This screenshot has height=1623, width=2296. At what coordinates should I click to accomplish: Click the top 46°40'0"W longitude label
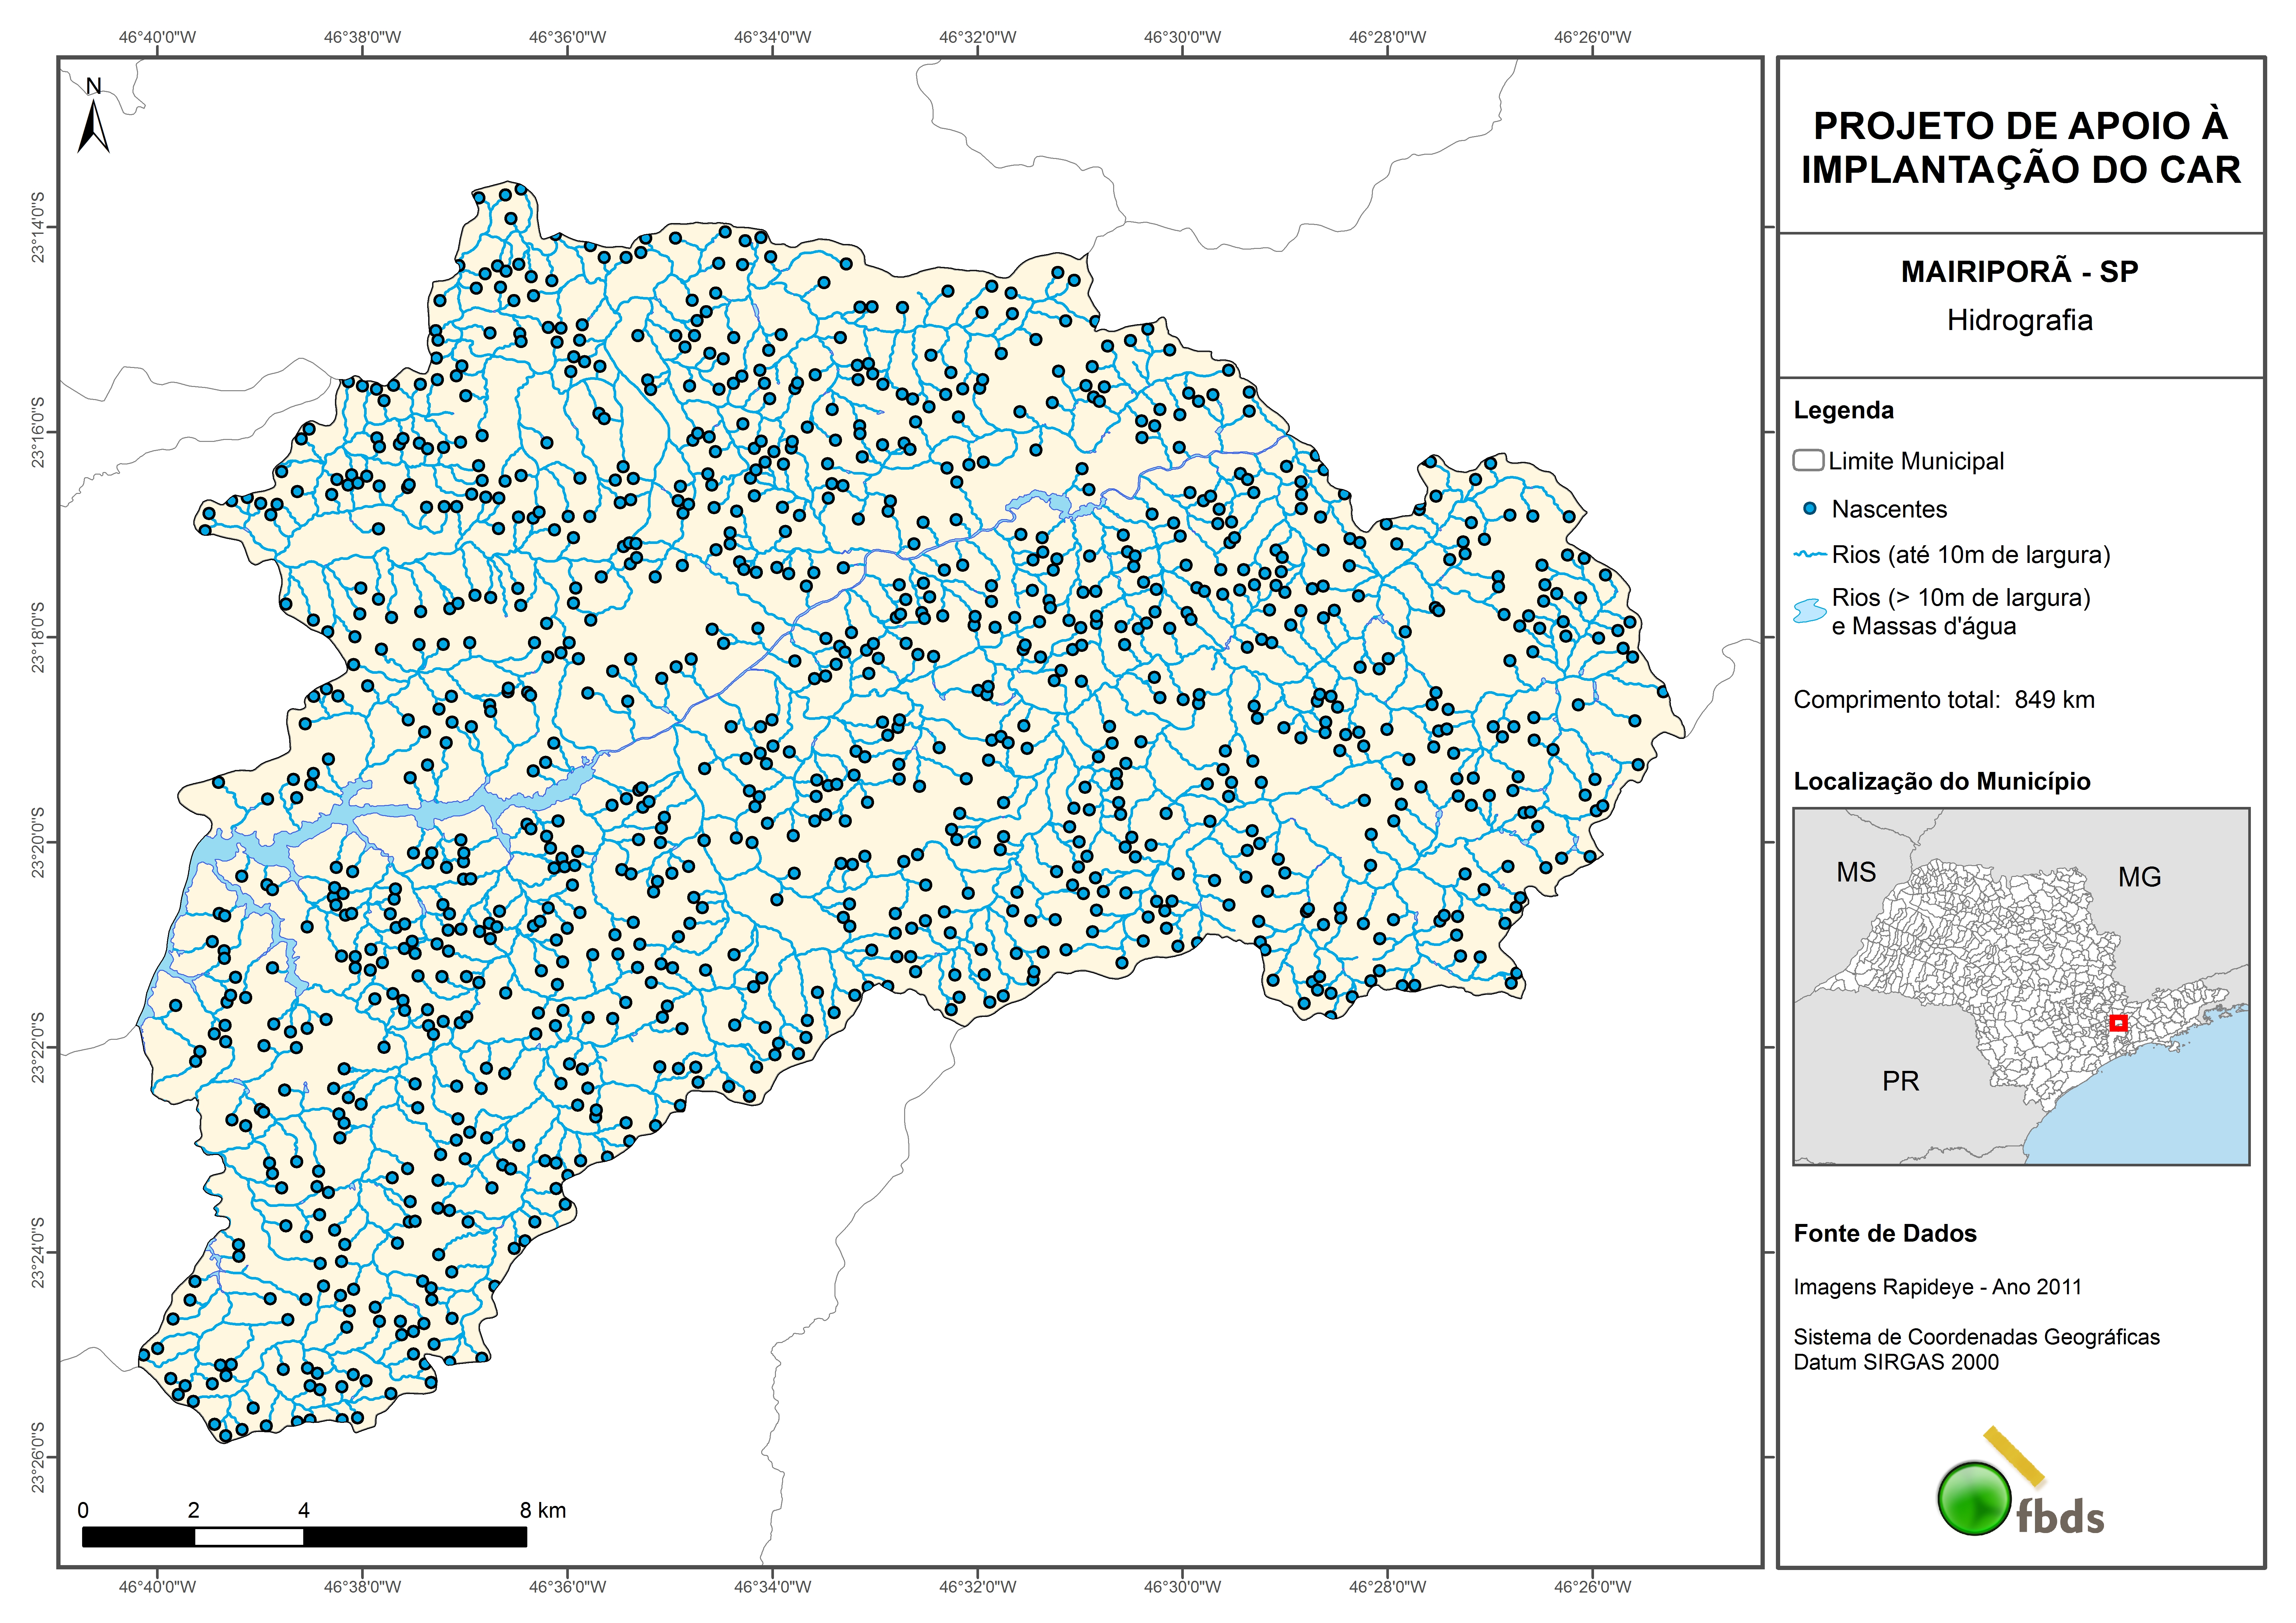[157, 37]
